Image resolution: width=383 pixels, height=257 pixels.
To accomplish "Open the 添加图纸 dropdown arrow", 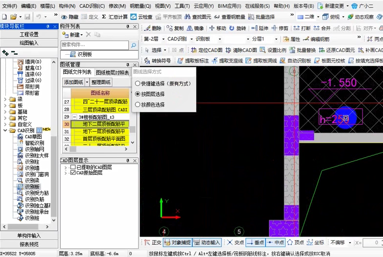I will click(x=87, y=82).
